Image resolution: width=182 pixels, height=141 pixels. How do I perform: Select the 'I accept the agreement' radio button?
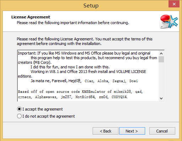pos(19,109)
